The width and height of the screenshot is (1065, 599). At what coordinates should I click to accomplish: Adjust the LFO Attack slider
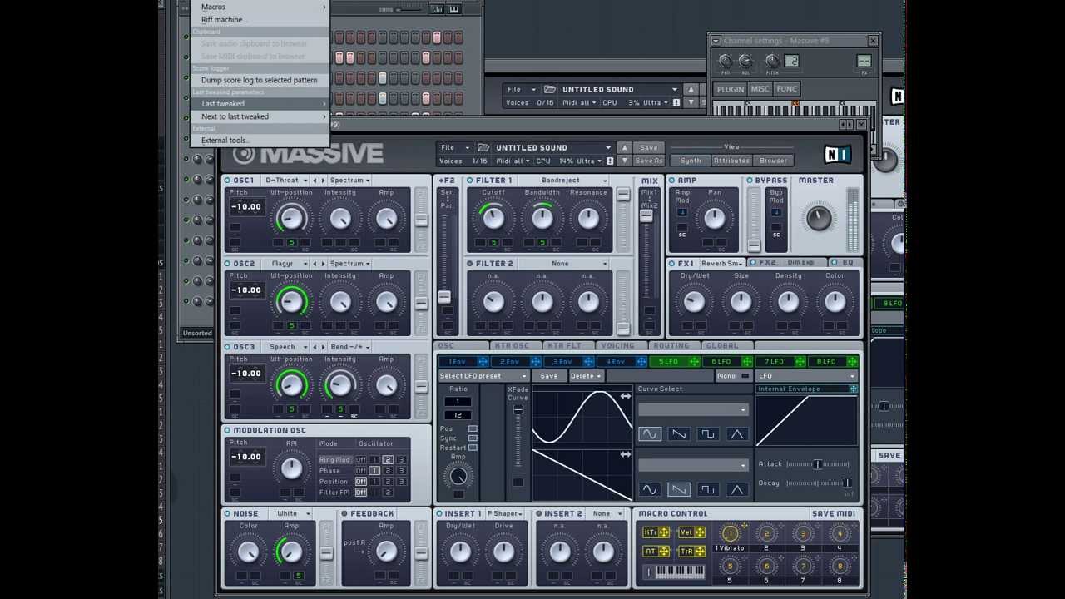point(818,464)
